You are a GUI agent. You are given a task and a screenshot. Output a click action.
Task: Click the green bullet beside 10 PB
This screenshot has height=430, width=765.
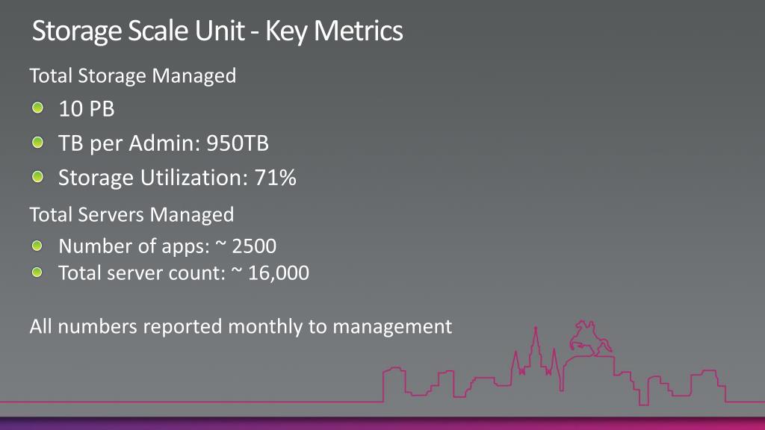coord(37,107)
